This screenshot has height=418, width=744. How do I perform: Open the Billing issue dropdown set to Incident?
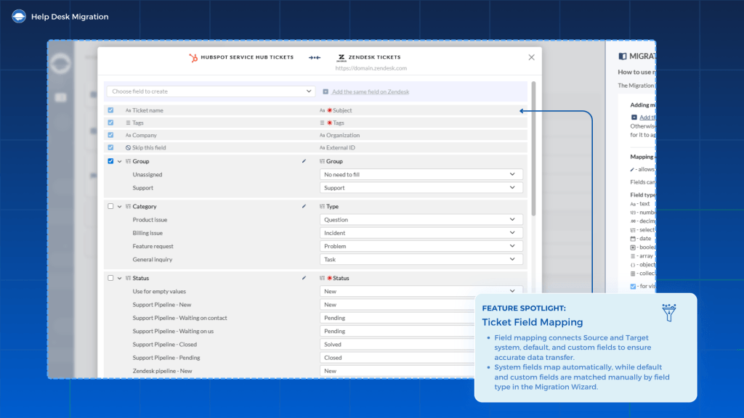(421, 233)
